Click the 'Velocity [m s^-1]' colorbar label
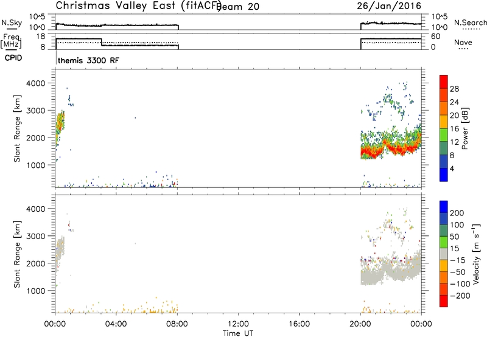Image resolution: width=487 pixels, height=337 pixels. tap(475, 254)
